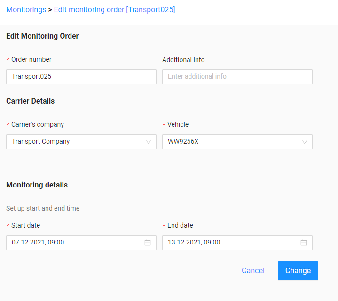Click the Start date value 07.12.2021, 09:00
Screen dimensions: 338x301
point(38,242)
